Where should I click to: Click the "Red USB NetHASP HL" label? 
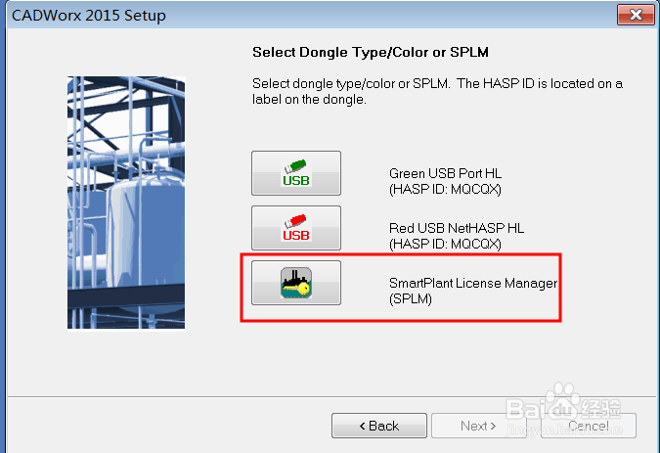pyautogui.click(x=457, y=228)
